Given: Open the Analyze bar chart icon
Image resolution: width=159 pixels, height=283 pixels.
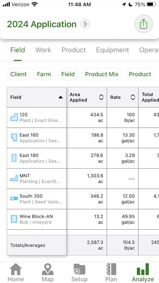Looking at the screenshot, I should point(143,269).
